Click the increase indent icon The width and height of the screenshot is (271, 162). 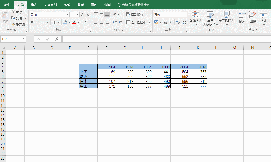click(x=120, y=22)
